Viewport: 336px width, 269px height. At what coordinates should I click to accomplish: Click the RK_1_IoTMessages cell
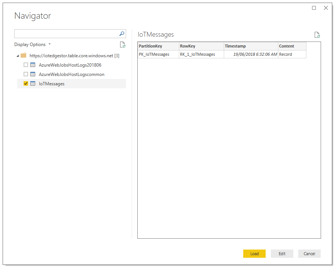(x=201, y=54)
